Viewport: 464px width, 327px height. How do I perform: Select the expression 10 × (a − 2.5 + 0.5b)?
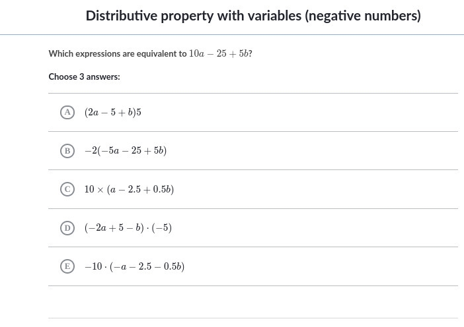[x=129, y=189]
